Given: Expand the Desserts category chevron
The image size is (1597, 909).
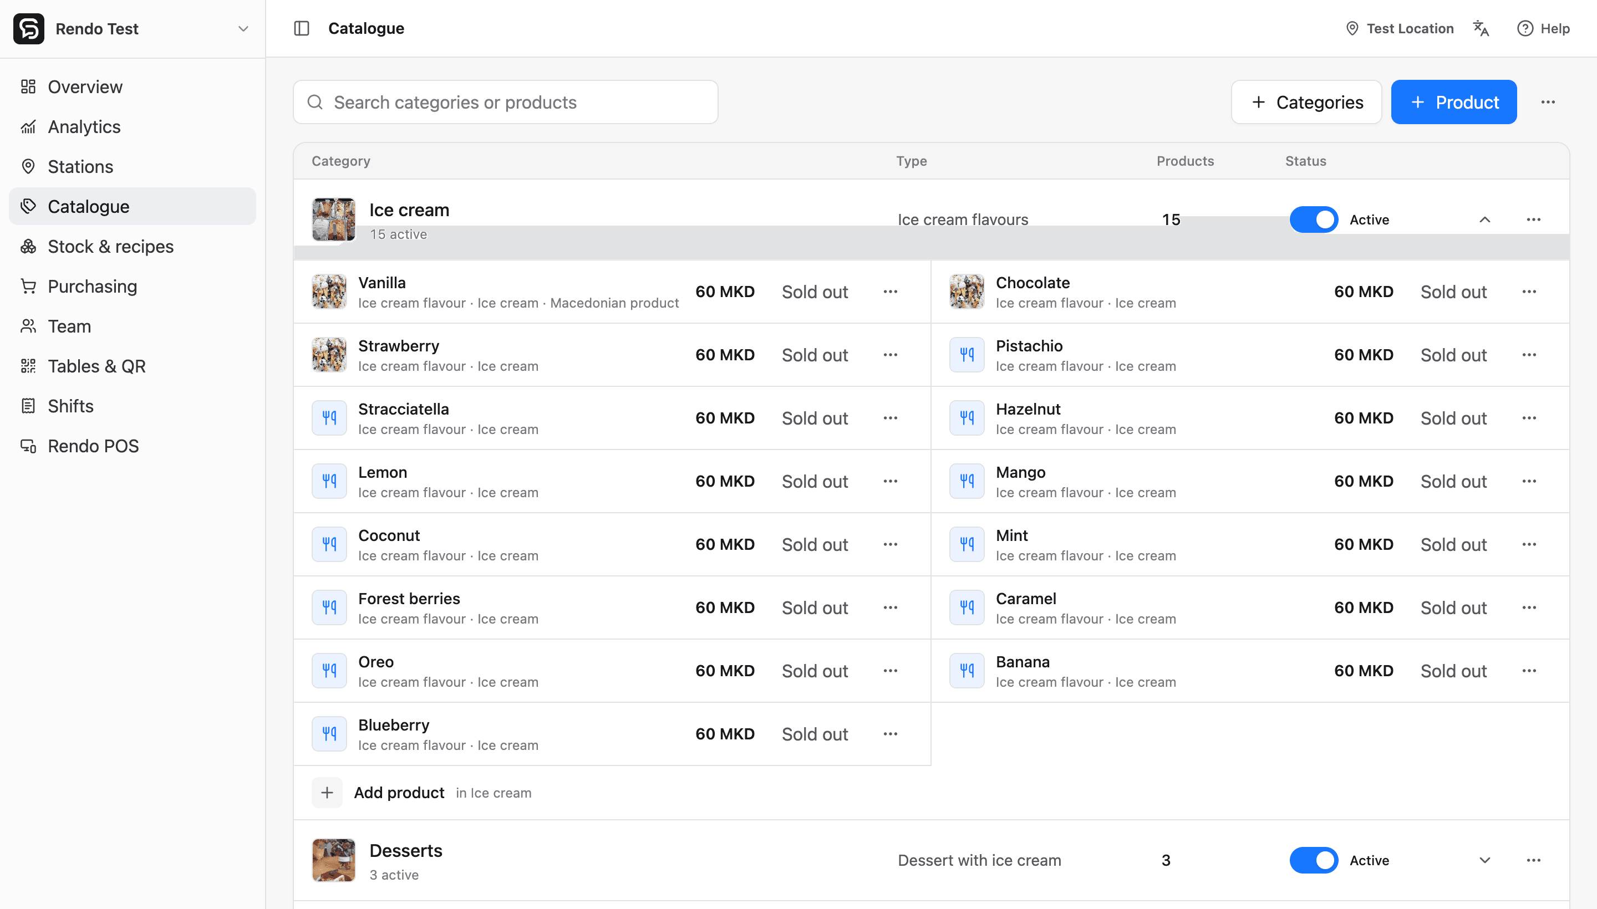Looking at the screenshot, I should point(1484,860).
